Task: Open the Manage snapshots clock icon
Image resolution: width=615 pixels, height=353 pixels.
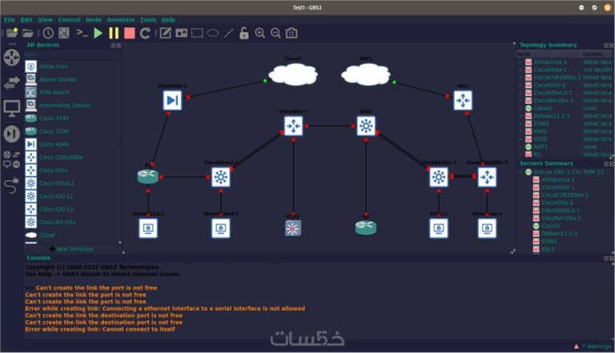Action: 48,33
